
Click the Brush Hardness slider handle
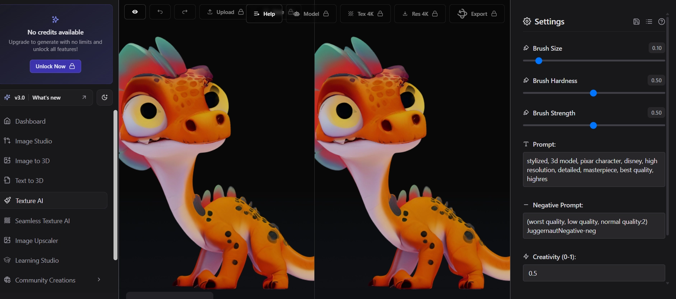[x=593, y=93]
